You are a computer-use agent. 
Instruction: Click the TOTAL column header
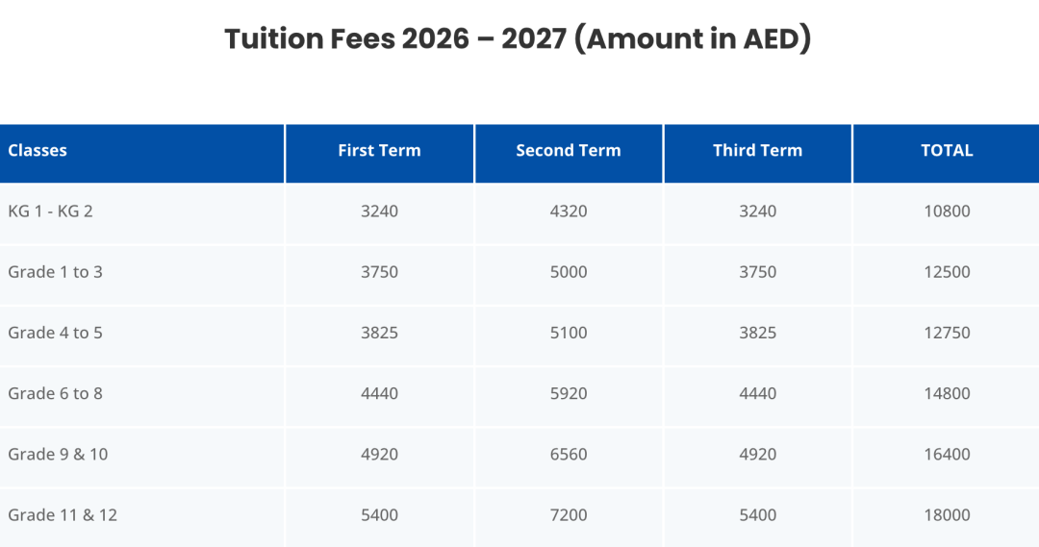947,150
